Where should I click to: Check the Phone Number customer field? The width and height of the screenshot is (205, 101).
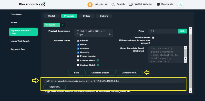pos(78,56)
